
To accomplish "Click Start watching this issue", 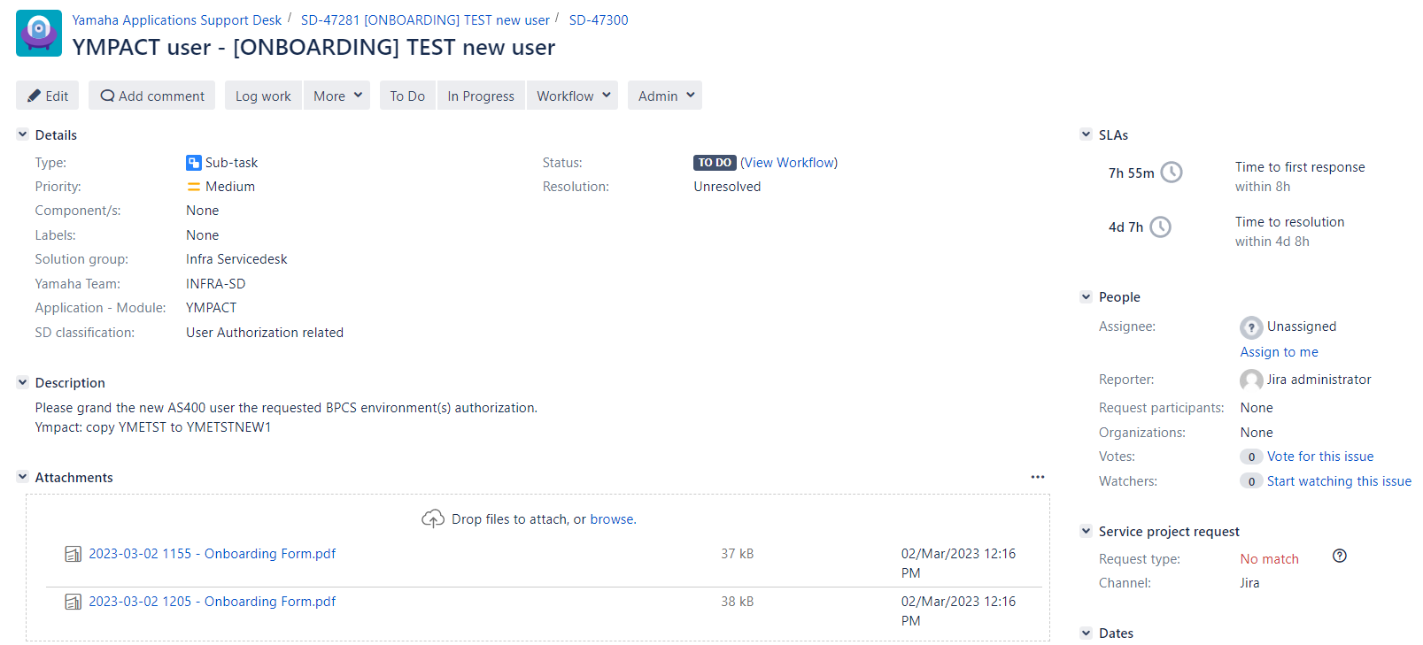I will 1339,481.
